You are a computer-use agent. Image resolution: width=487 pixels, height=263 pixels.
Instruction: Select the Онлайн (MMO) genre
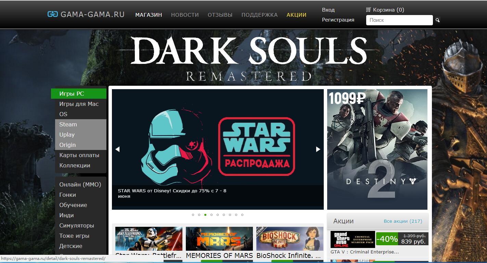[81, 184]
